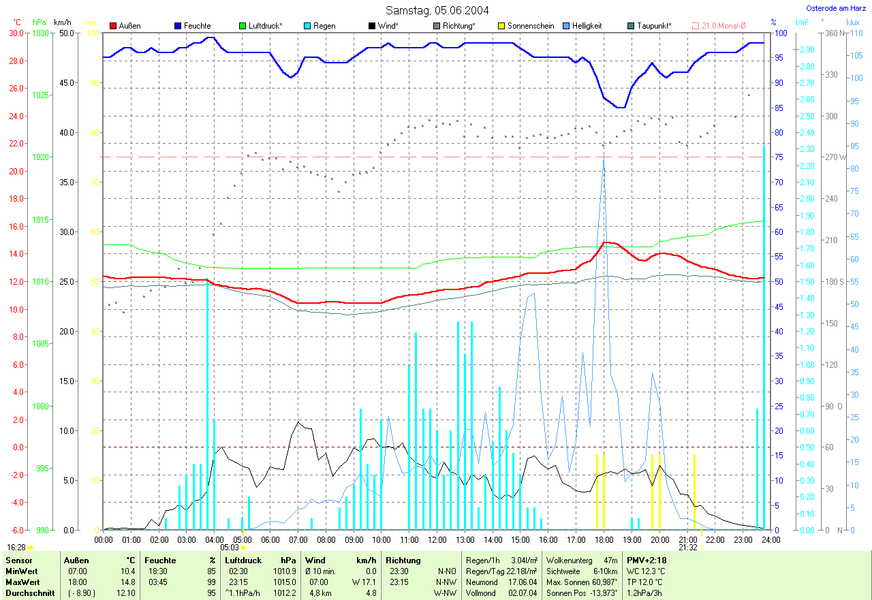This screenshot has width=872, height=600.
Task: Click the cyan Regen legend square
Action: pyautogui.click(x=307, y=26)
